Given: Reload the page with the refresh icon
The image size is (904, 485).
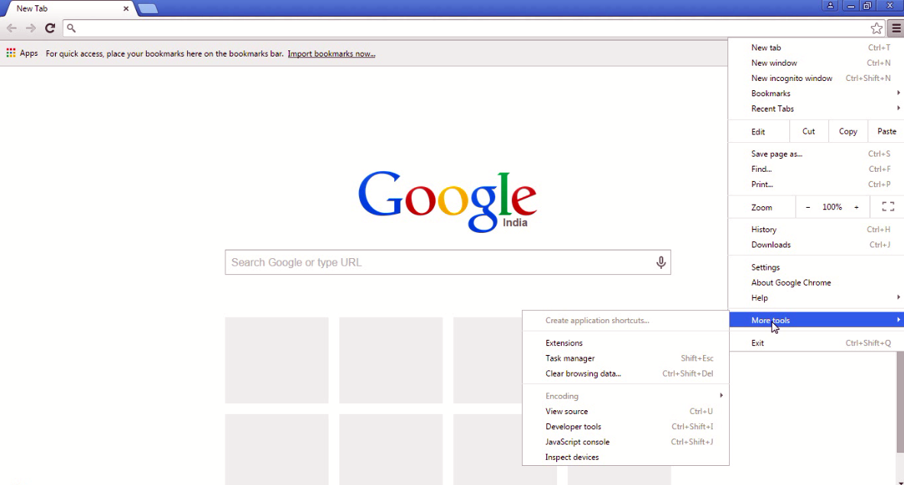Looking at the screenshot, I should (50, 27).
